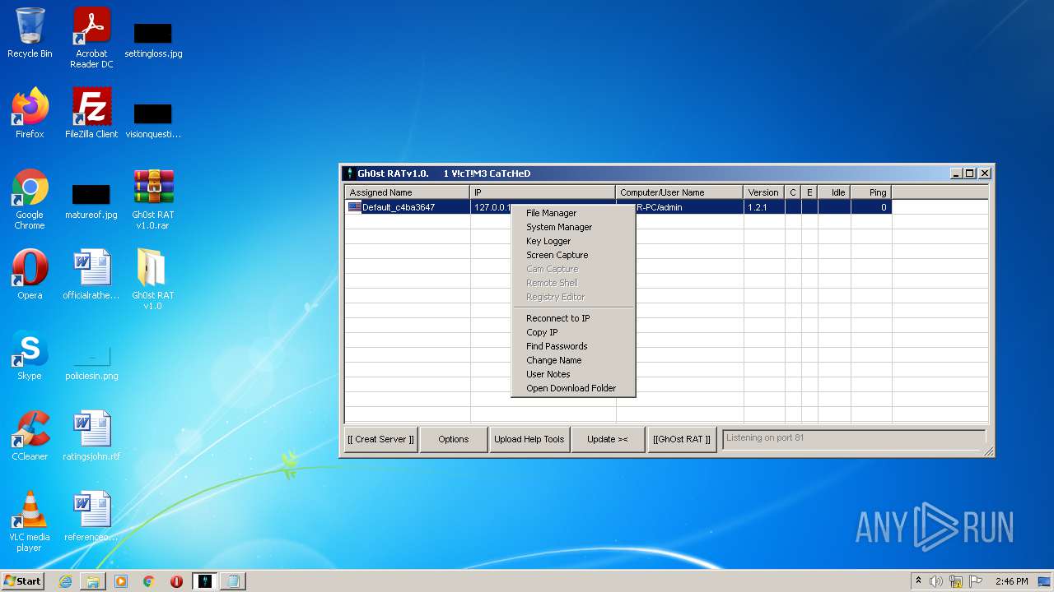
Task: Select the Gh0st RAT v1.0.rar archive
Action: pos(153,199)
